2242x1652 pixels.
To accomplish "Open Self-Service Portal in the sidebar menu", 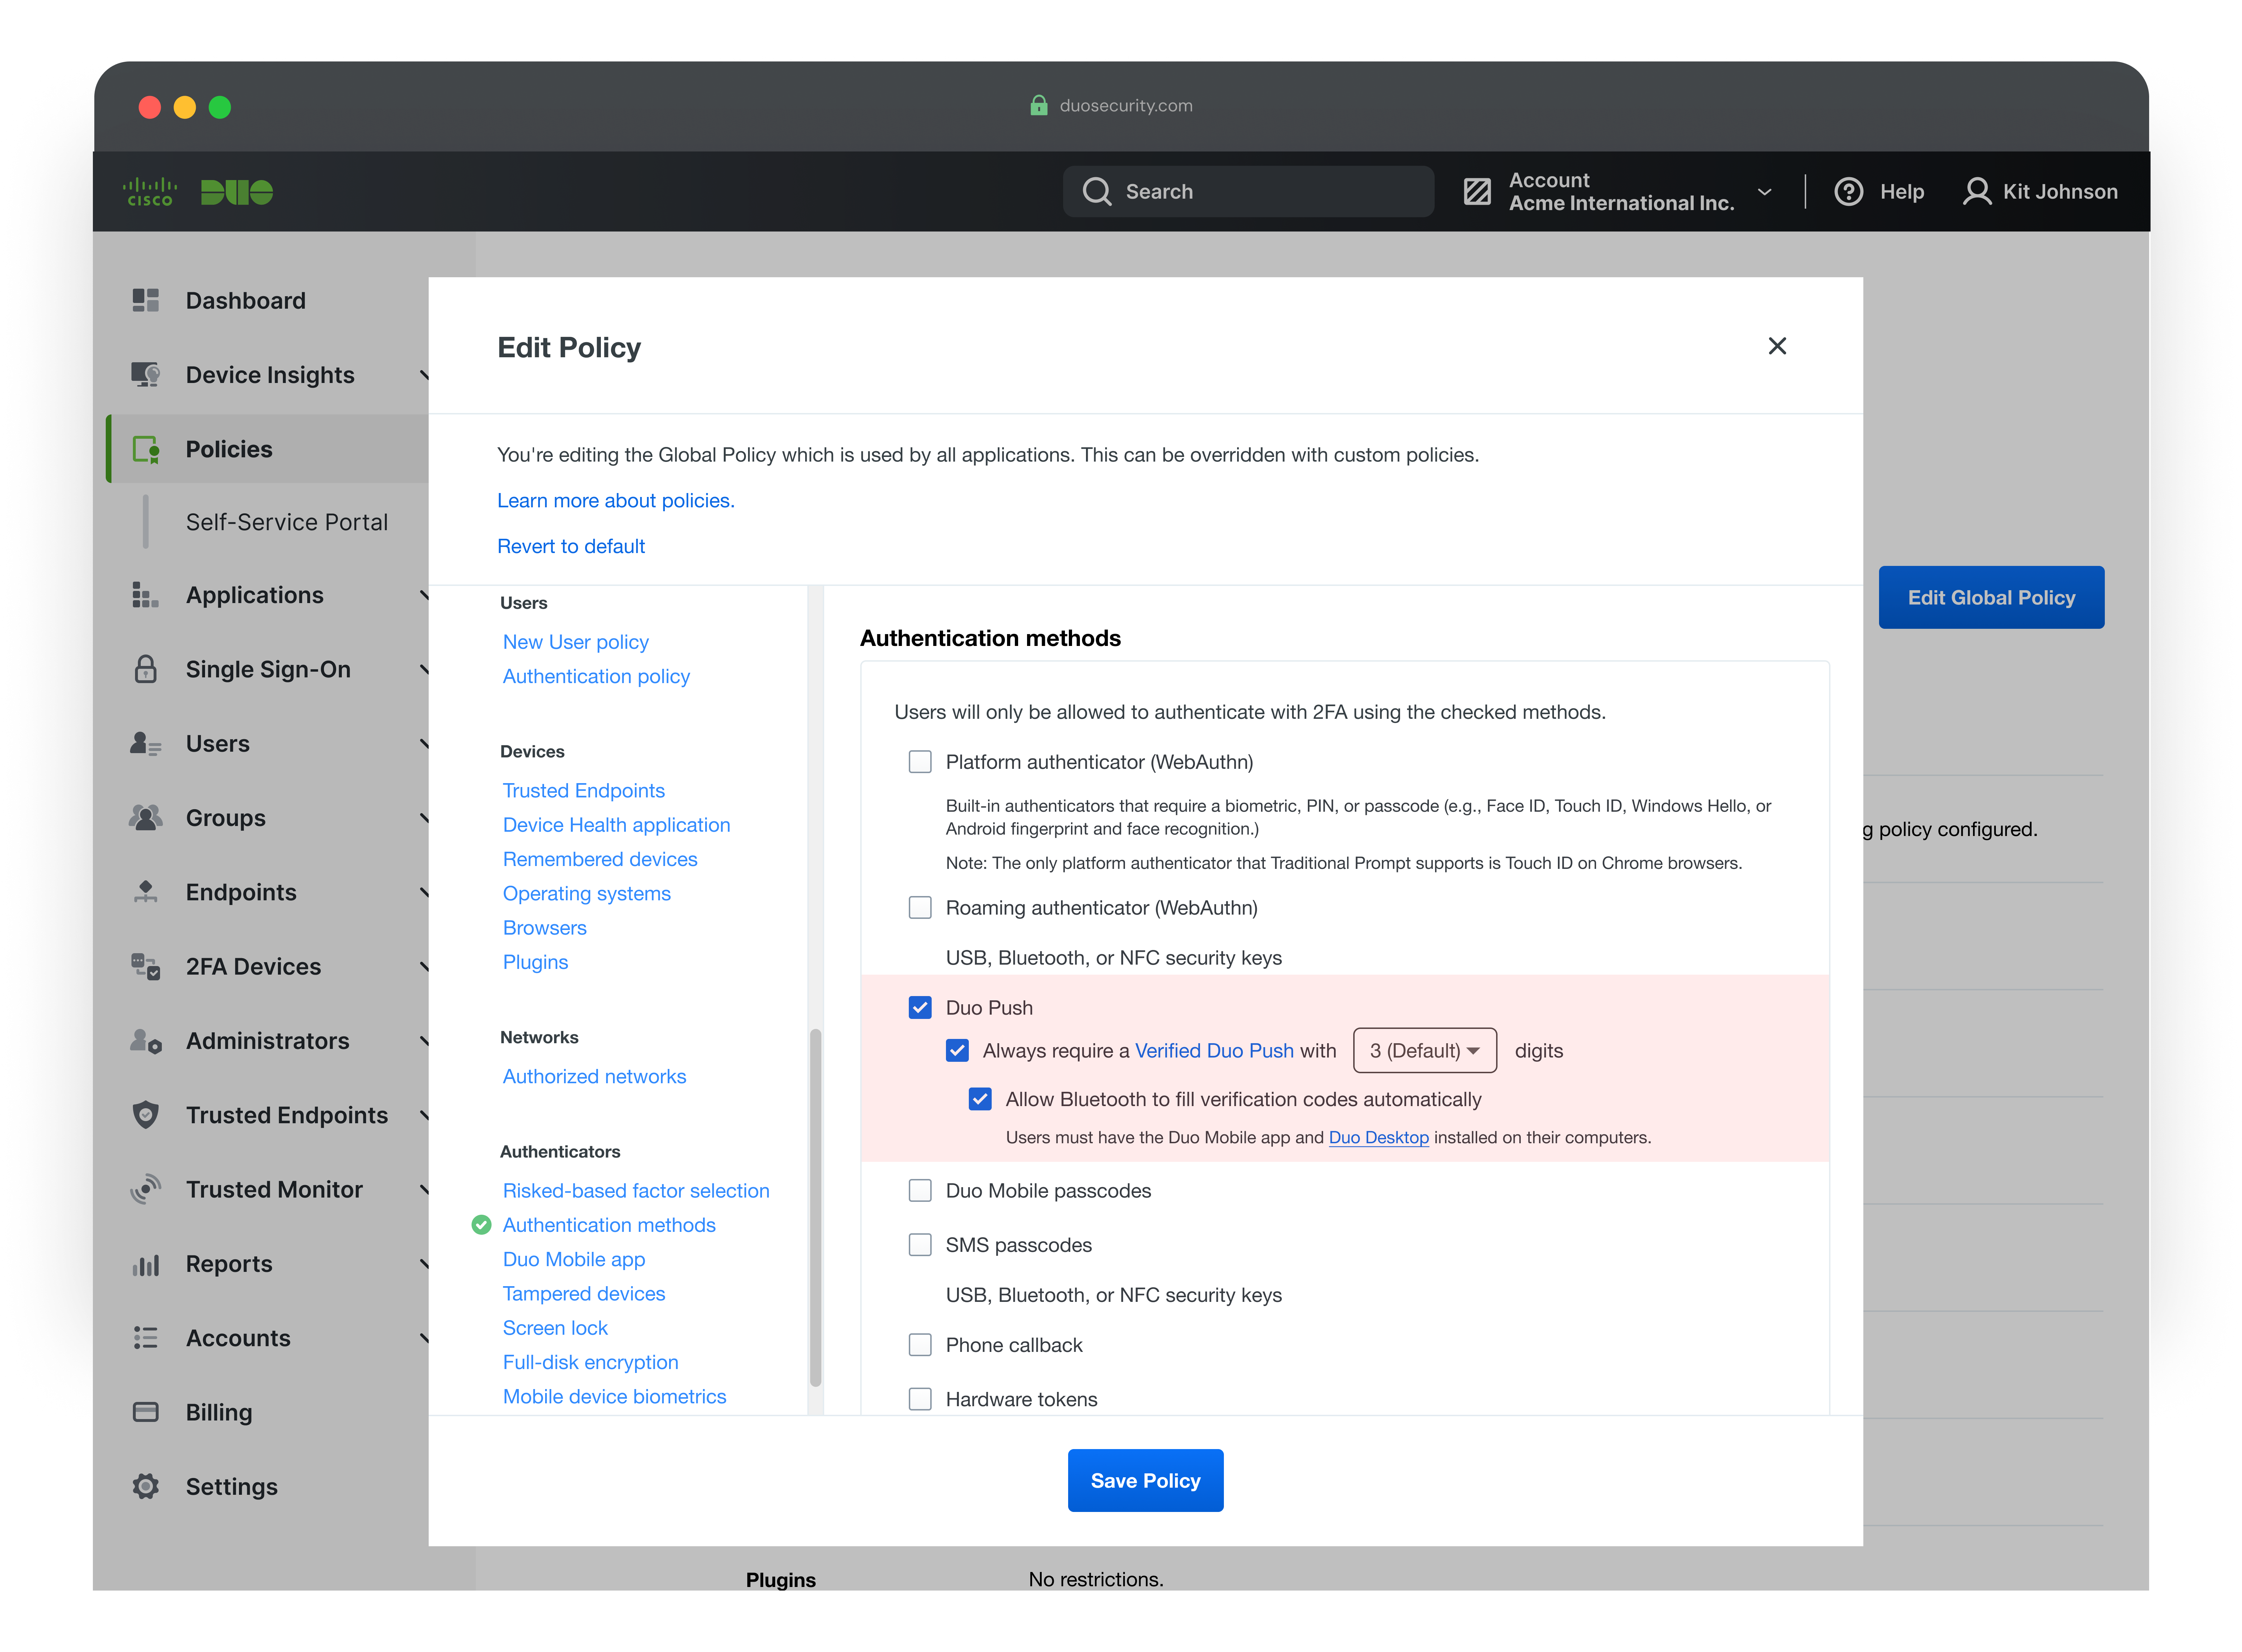I will (x=286, y=522).
